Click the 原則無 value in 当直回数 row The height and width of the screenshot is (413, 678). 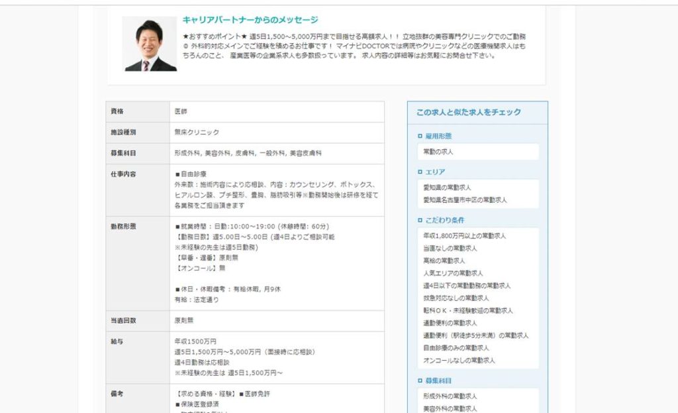(184, 321)
